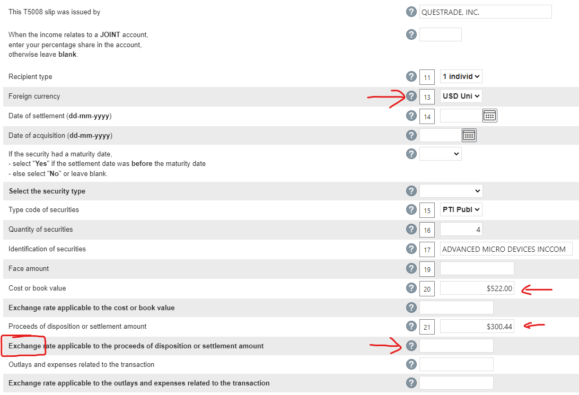
Task: Expand the Recipient type dropdown
Action: click(461, 77)
